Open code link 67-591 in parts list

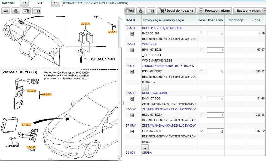pyautogui.click(x=130, y=44)
